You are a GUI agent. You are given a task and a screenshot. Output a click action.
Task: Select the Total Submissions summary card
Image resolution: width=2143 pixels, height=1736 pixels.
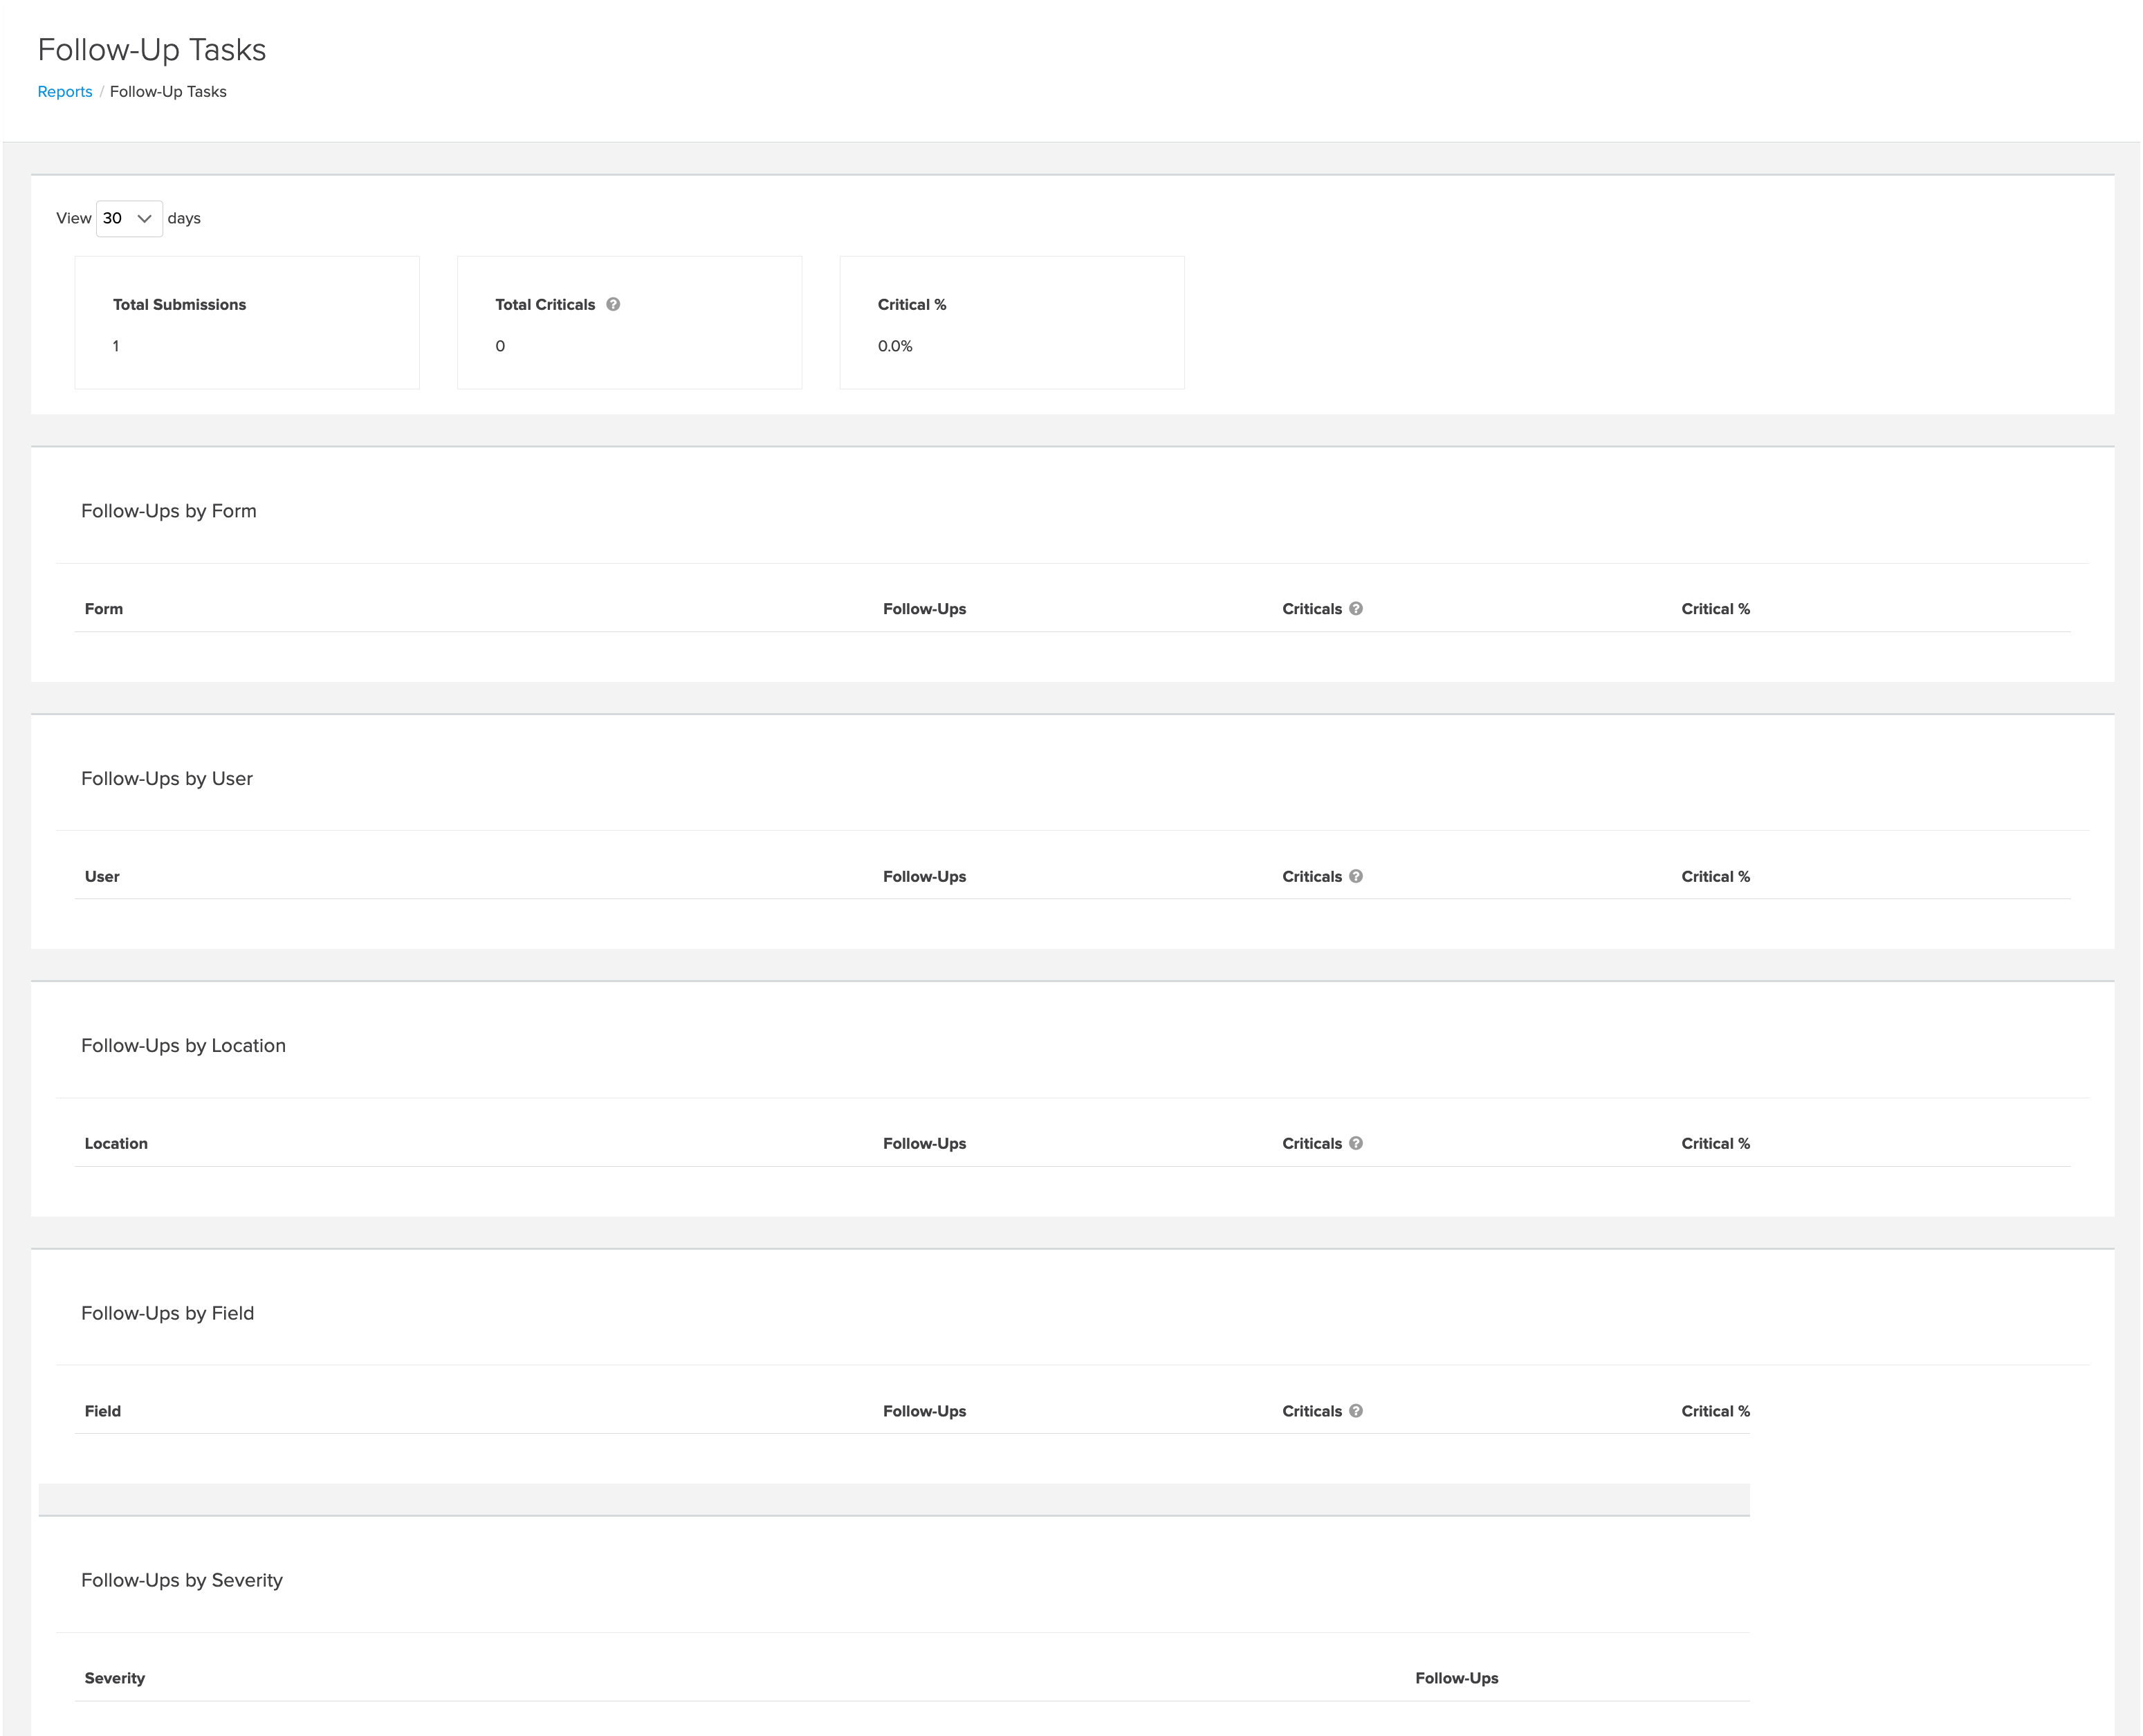pos(247,323)
